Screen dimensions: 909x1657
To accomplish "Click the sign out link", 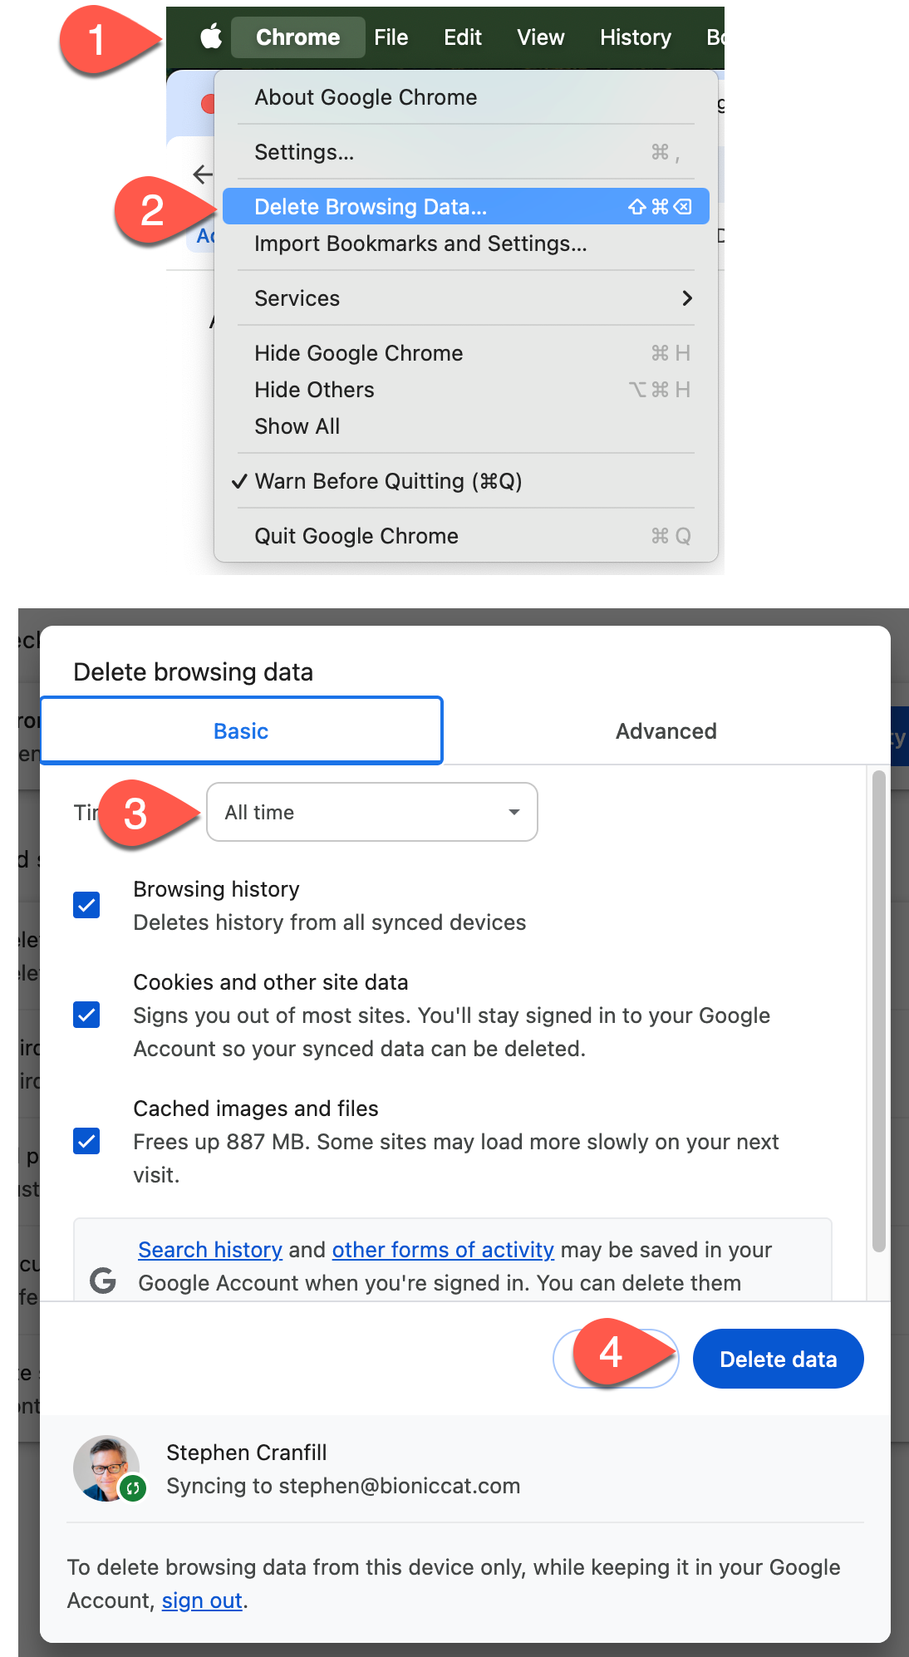I will (202, 1600).
